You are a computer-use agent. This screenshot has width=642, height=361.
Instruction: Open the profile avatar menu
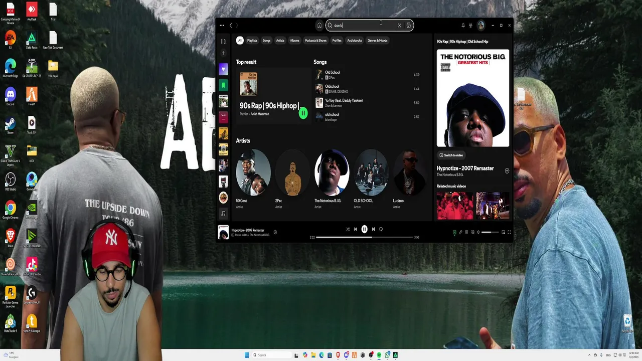[x=481, y=25]
